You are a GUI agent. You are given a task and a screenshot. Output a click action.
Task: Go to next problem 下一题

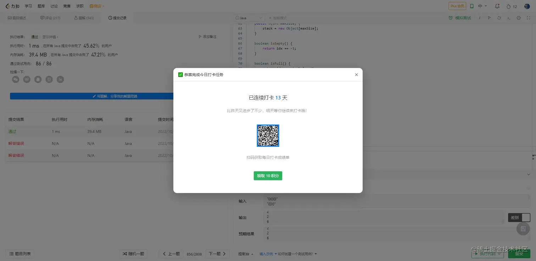(x=217, y=254)
